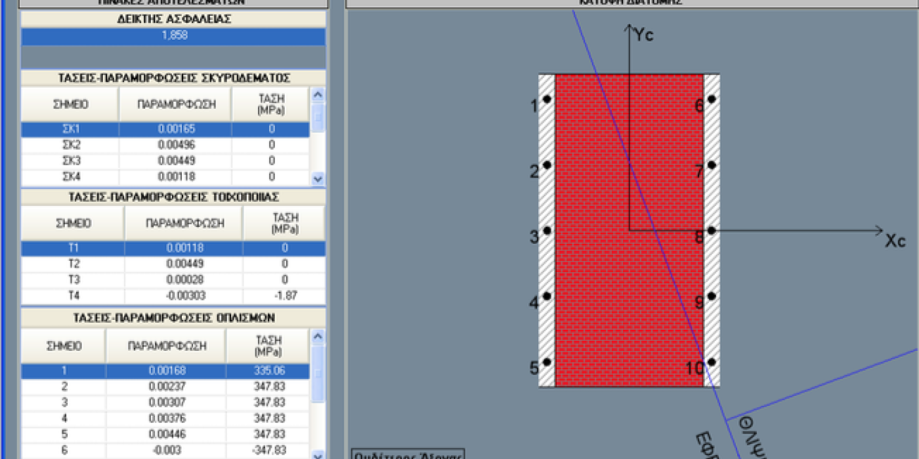This screenshot has width=919, height=459.
Task: Click stress value 335.06
Action: [268, 371]
